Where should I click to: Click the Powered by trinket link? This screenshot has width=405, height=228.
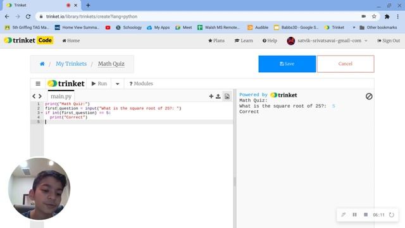coord(268,95)
